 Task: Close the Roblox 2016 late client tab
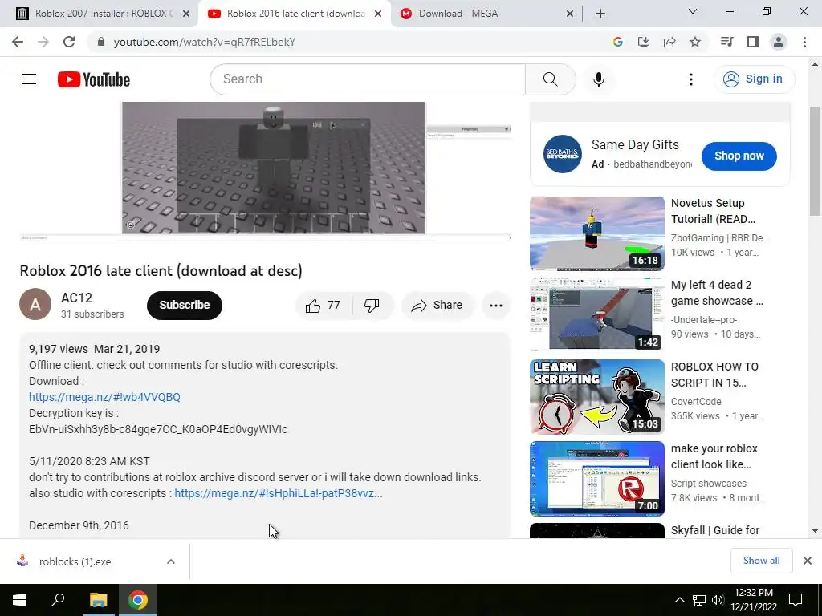(378, 14)
